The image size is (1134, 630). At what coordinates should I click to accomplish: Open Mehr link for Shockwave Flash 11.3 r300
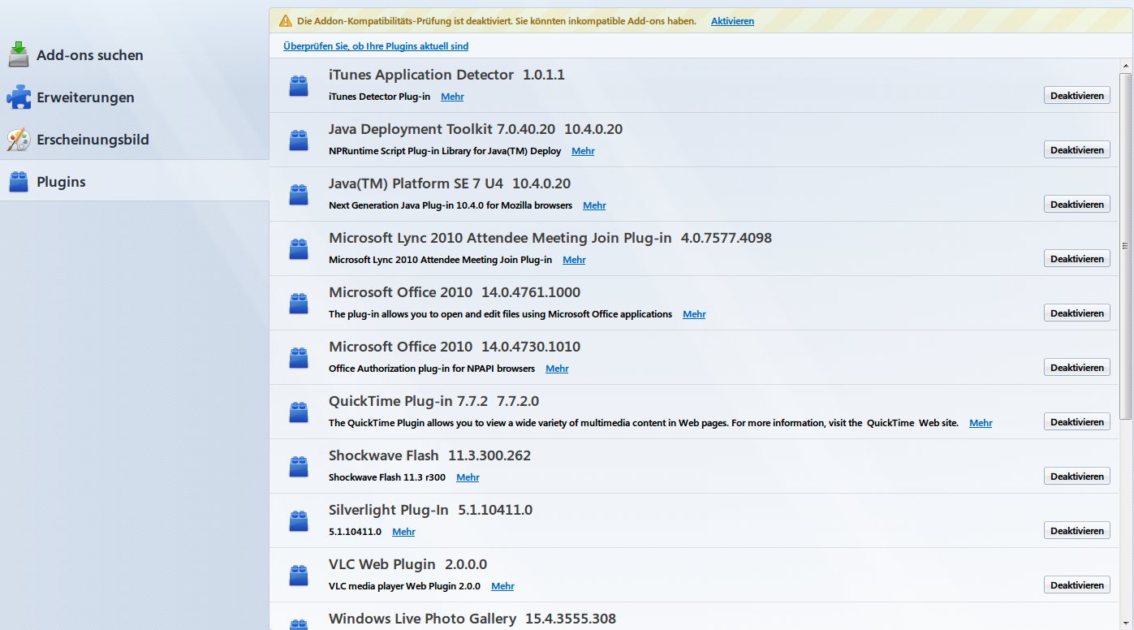(468, 477)
